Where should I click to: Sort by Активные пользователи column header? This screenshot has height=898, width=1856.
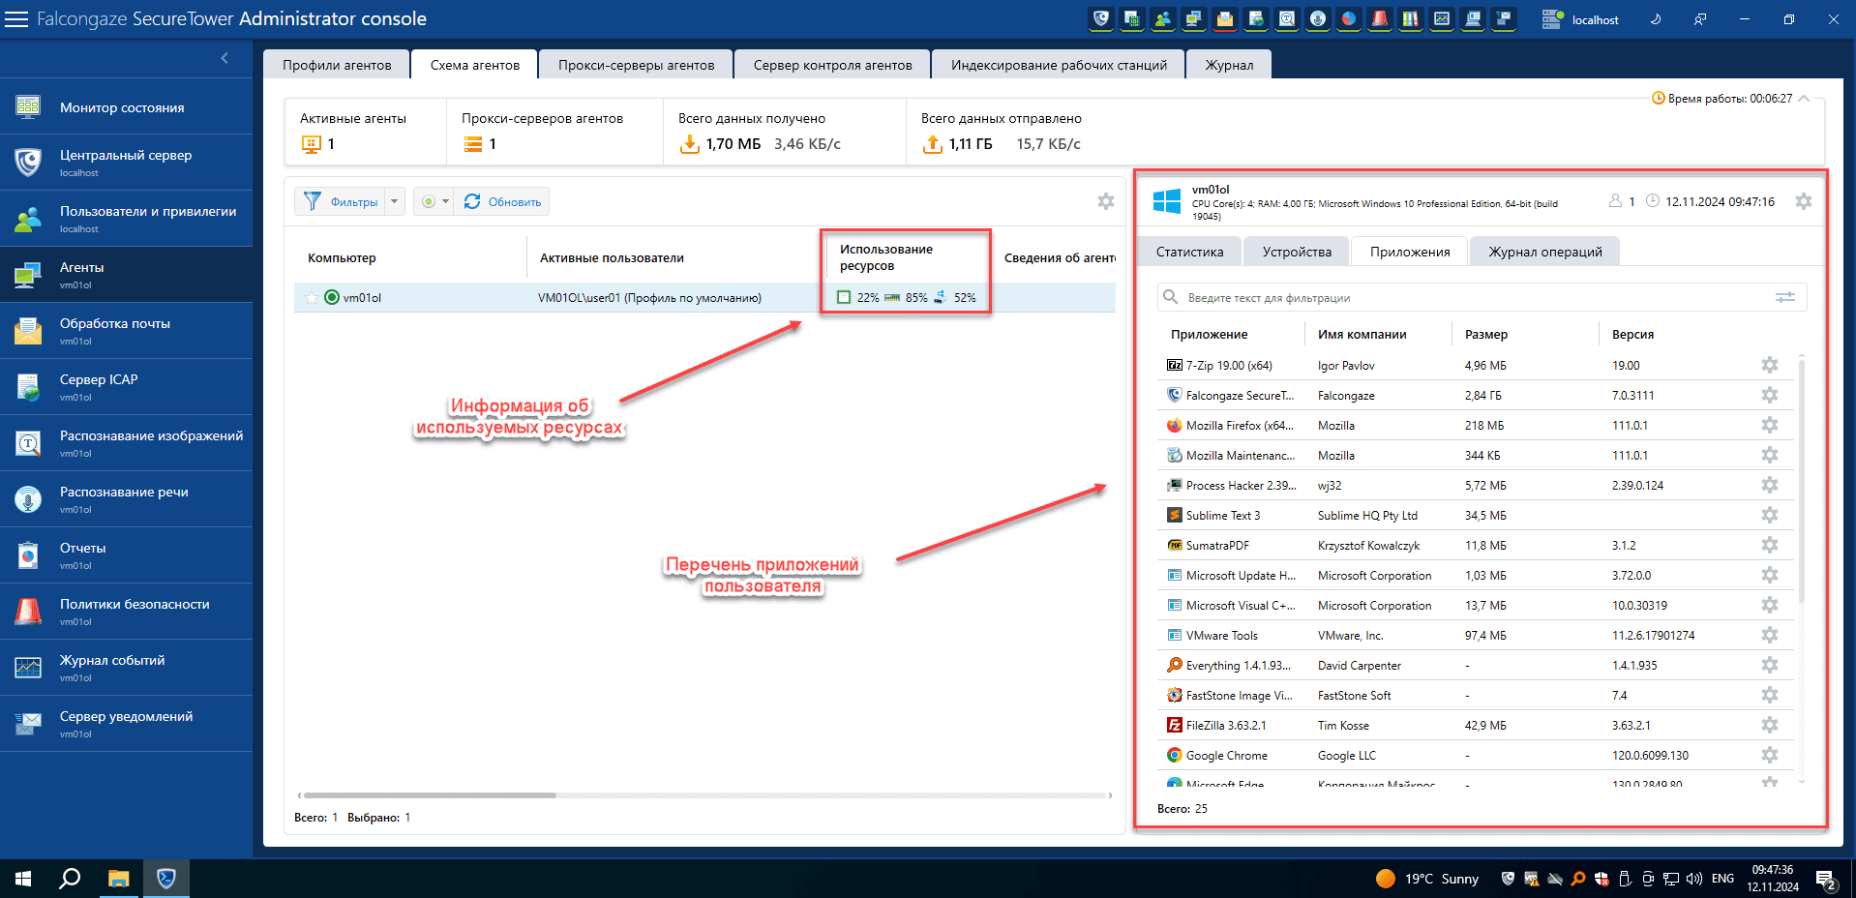[612, 258]
